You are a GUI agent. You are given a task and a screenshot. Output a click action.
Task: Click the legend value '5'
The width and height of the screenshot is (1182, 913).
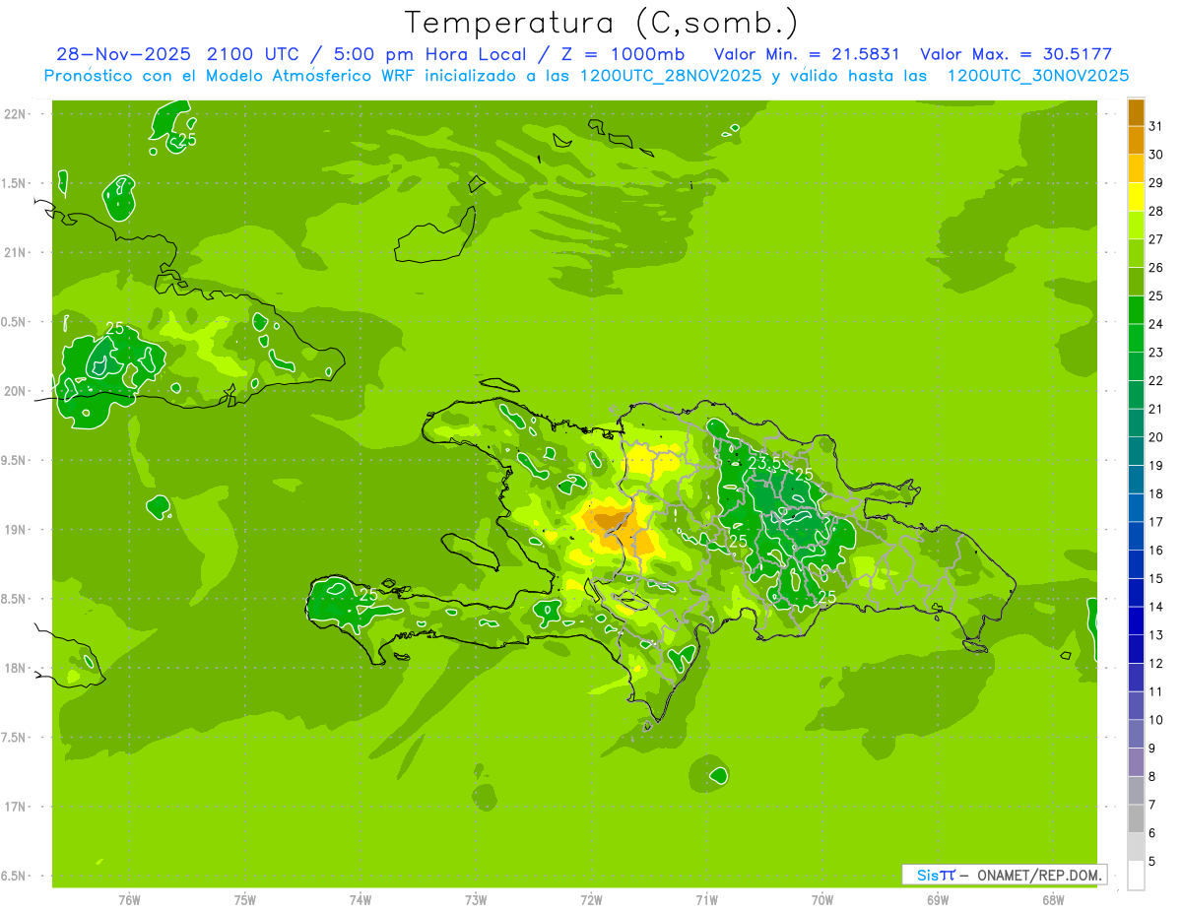[x=1152, y=861]
